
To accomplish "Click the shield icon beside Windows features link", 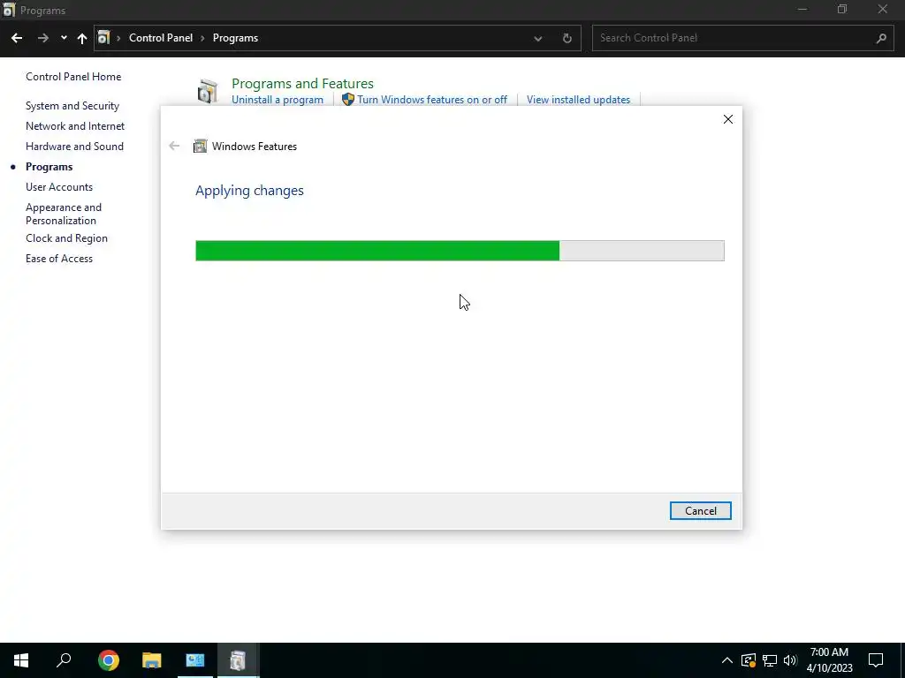I will pyautogui.click(x=347, y=99).
